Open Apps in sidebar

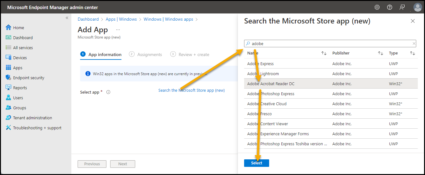tap(18, 68)
